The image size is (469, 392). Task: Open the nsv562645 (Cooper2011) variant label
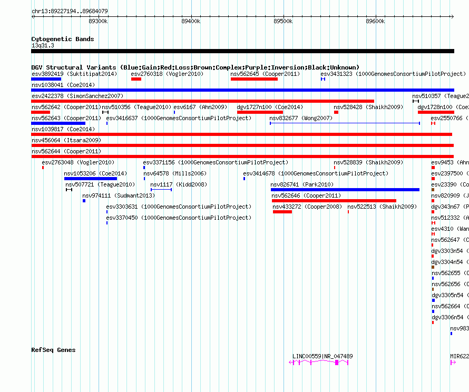265,74
